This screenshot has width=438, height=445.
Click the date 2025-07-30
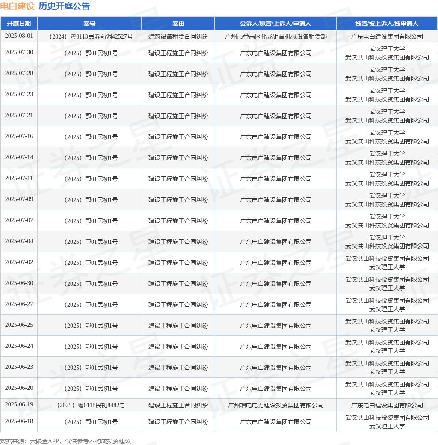[x=19, y=53]
